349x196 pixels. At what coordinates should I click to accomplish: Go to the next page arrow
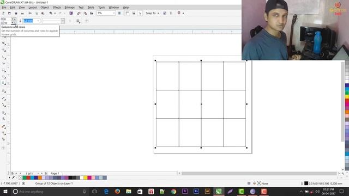click(38, 173)
